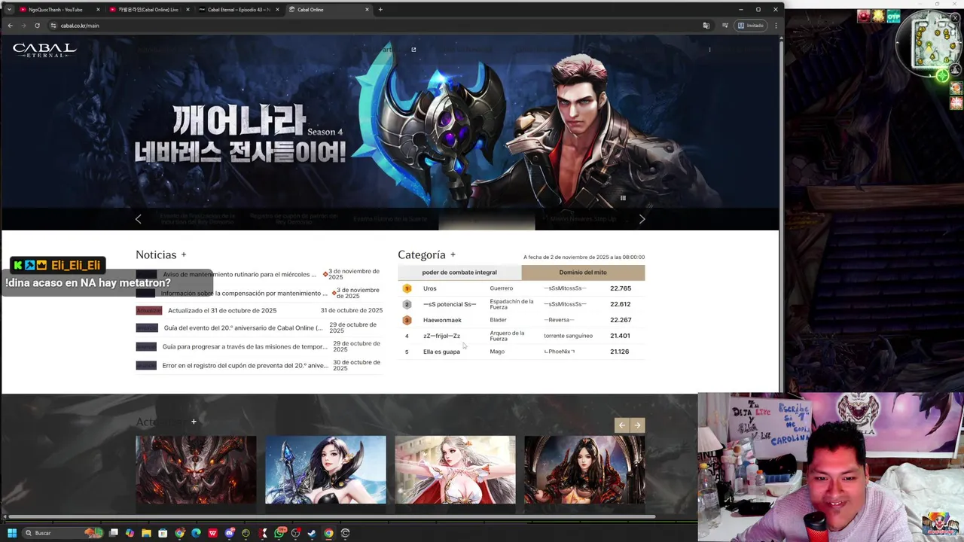Click the Cabal Eternal logo
Viewport: 964px width, 542px height.
pos(44,50)
